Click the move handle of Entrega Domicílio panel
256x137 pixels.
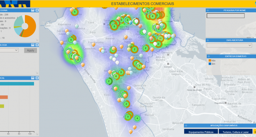click(208, 56)
